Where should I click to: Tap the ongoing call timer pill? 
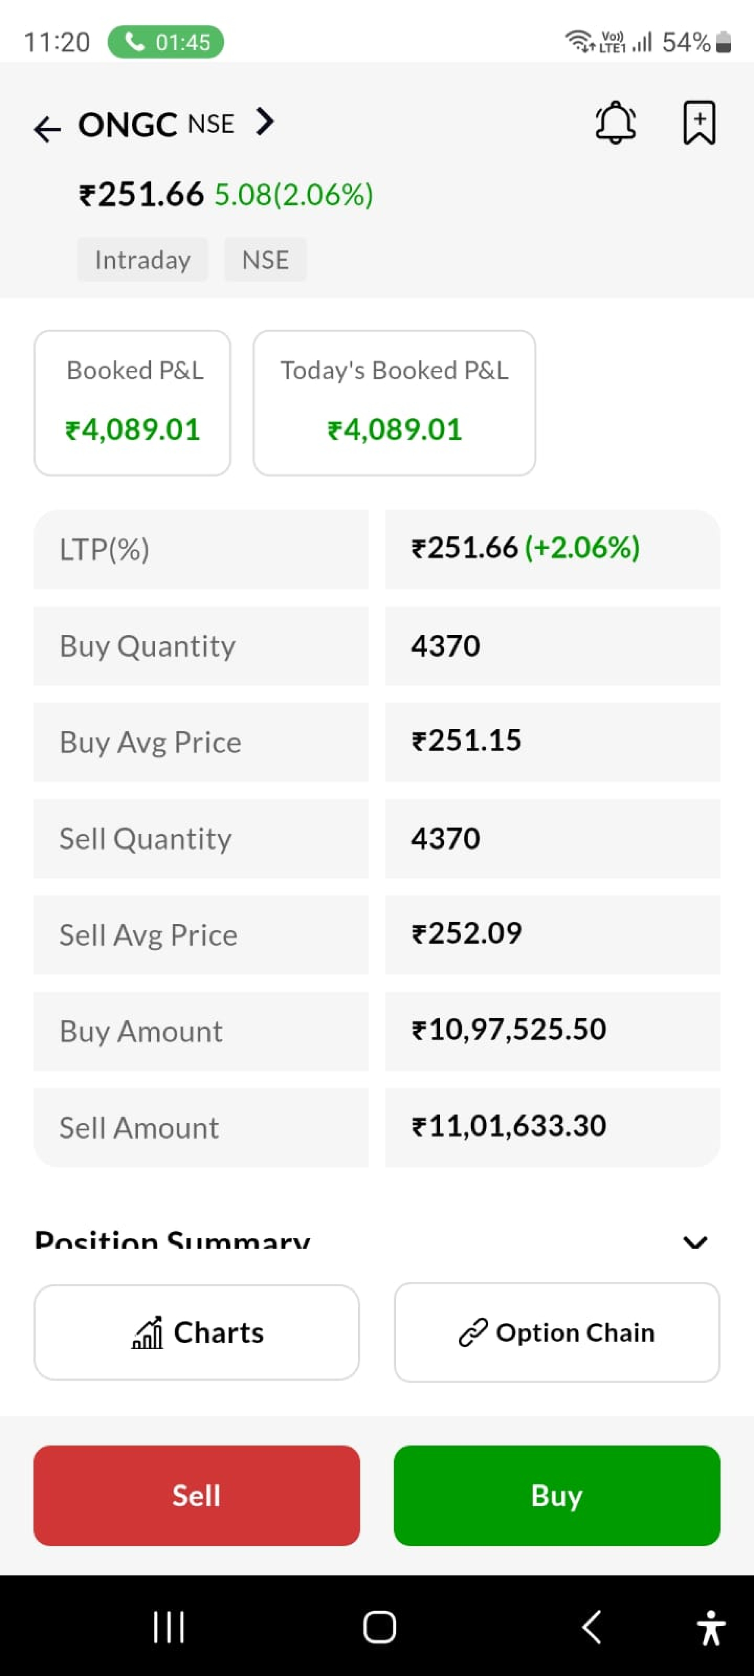tap(166, 42)
